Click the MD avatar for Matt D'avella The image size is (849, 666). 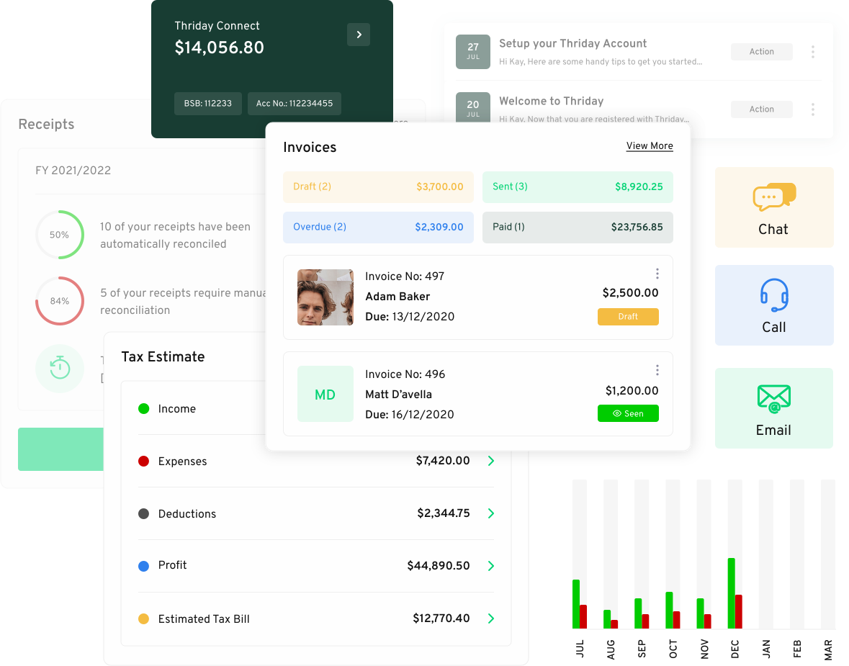(x=325, y=394)
